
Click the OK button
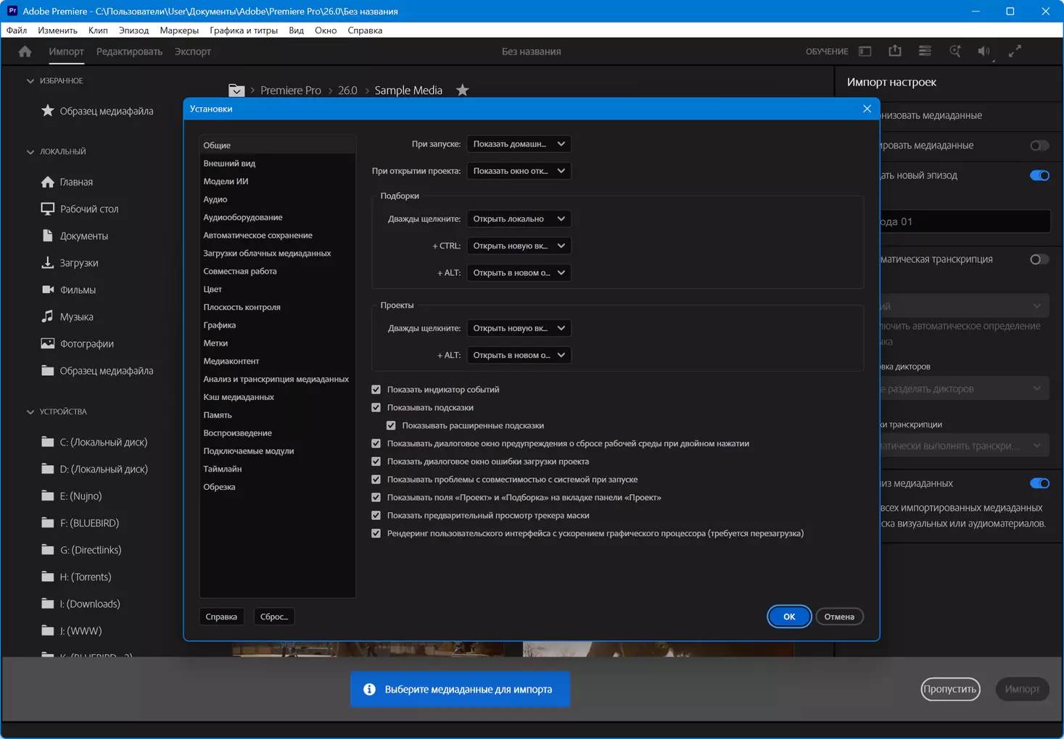[789, 617]
